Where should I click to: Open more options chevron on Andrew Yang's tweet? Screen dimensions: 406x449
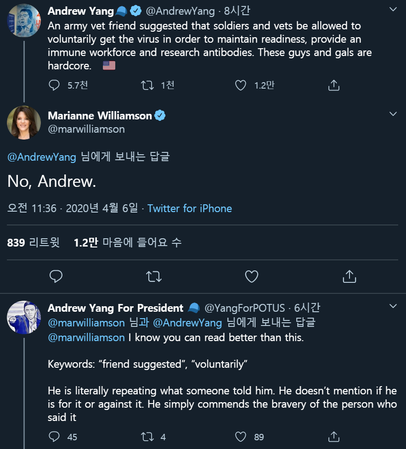pos(393,9)
